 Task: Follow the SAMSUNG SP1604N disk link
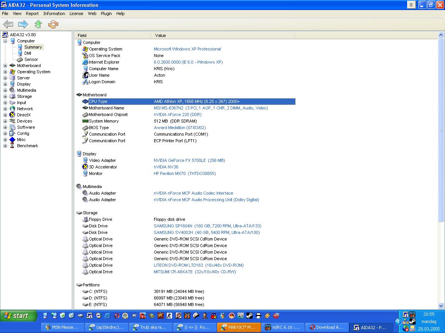click(x=207, y=226)
